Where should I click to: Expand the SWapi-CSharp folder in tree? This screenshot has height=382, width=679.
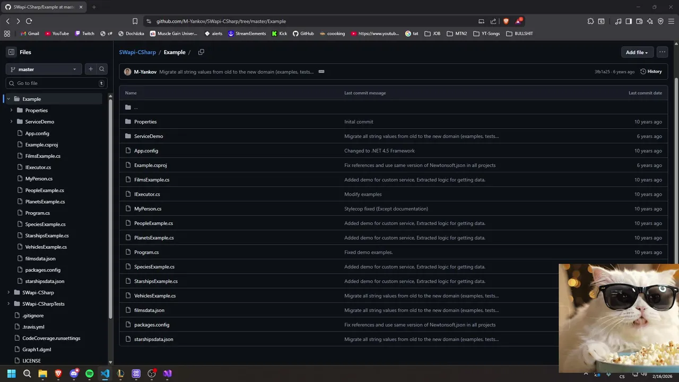point(8,292)
